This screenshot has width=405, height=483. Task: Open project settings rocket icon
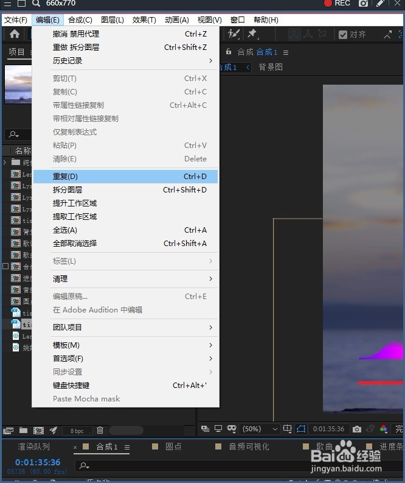coord(53,430)
